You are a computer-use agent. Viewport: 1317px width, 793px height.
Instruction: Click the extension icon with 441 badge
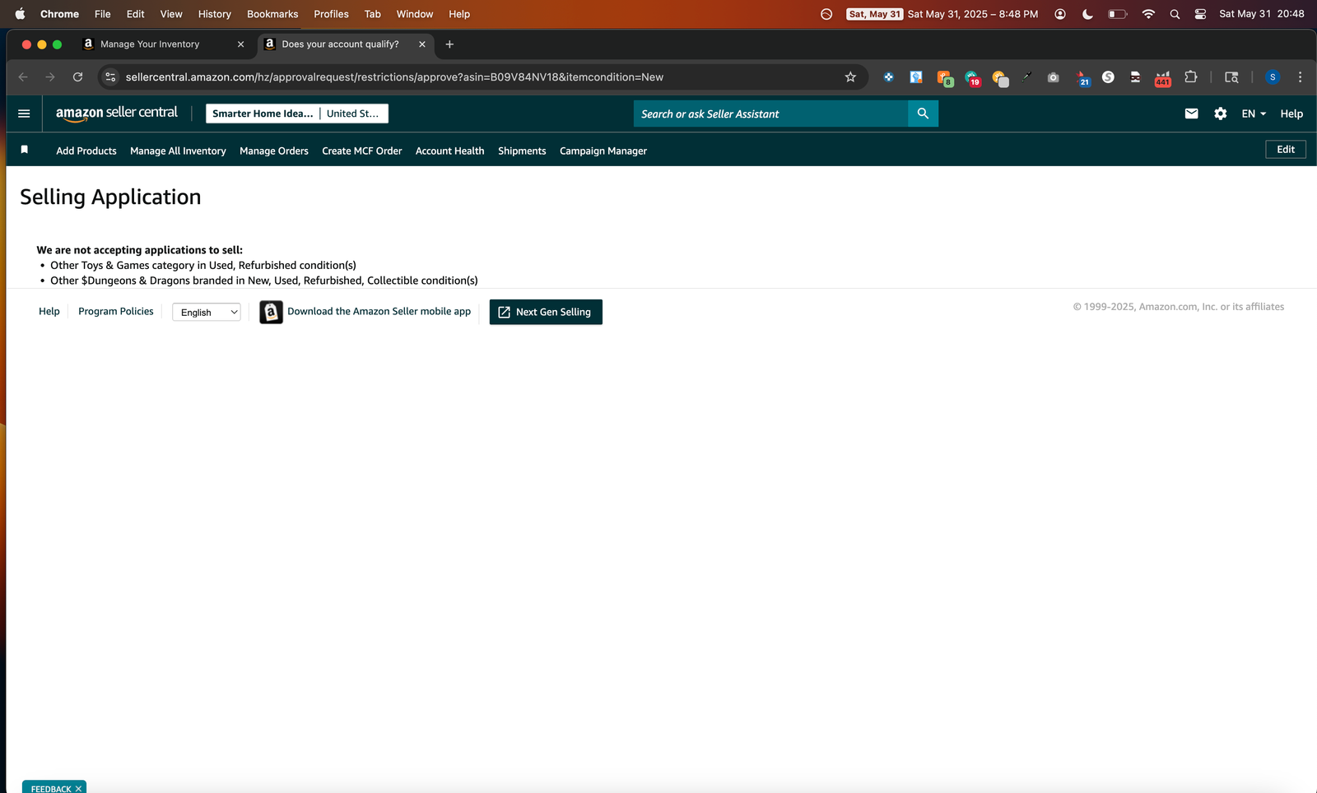[1162, 78]
